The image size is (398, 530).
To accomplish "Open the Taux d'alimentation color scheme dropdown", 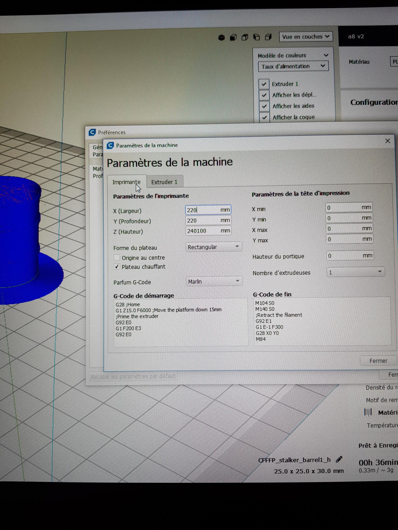I will 293,66.
